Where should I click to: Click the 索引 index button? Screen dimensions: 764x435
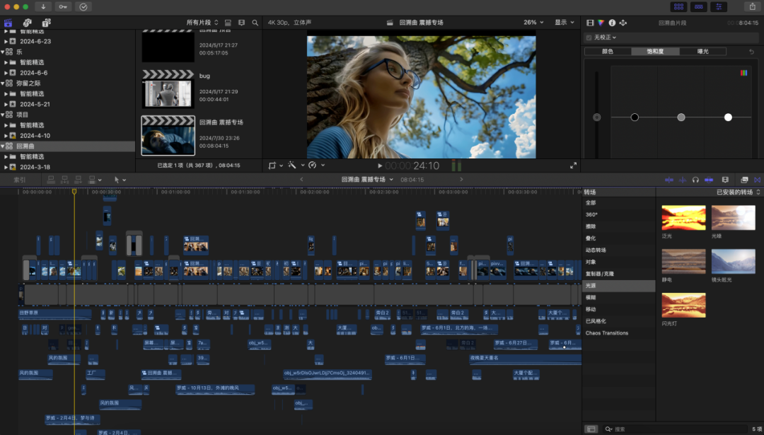pyautogui.click(x=20, y=180)
